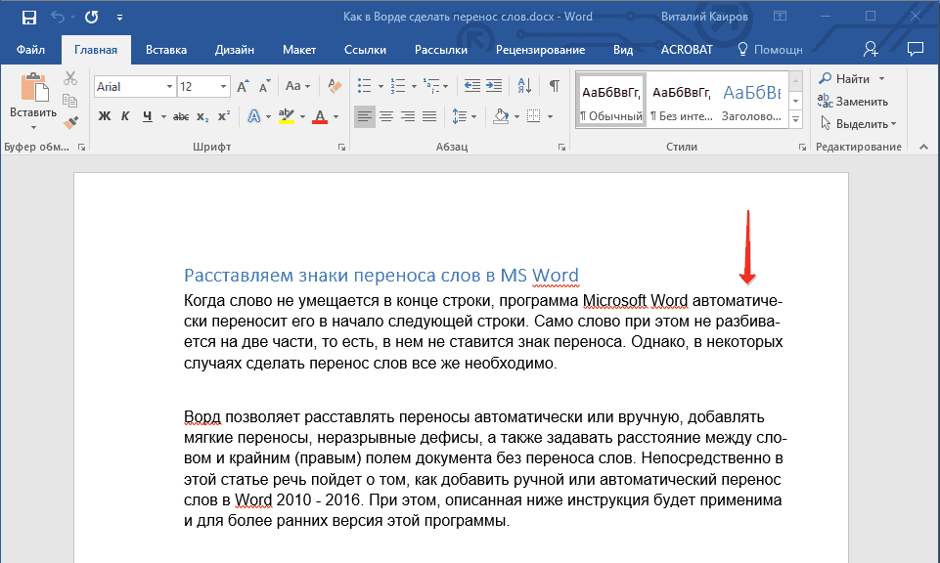Toggle bold formatting with the Ж icon
The image size is (940, 563).
(x=106, y=114)
